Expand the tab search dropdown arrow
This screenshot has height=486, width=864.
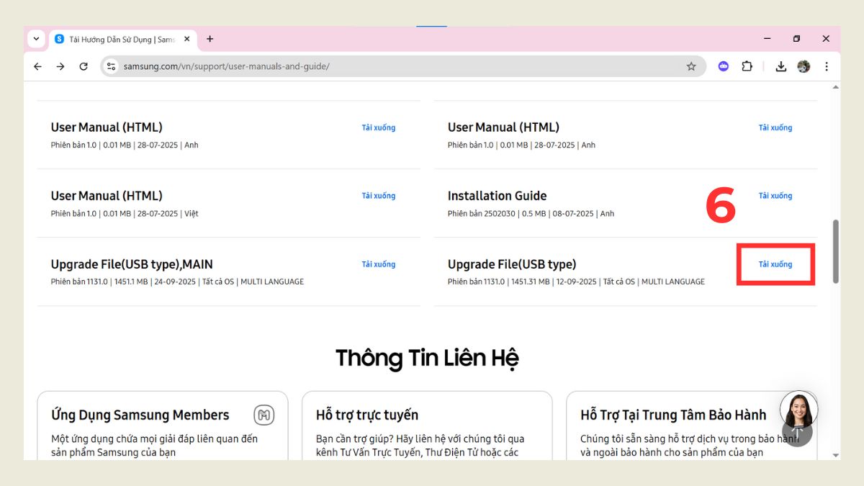click(x=36, y=39)
